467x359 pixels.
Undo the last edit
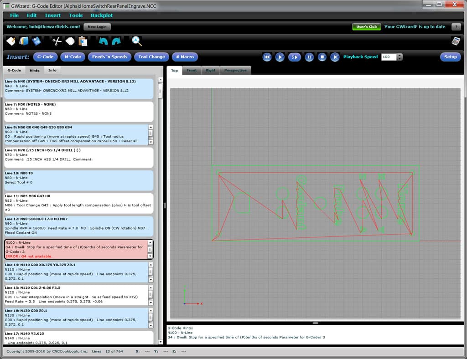point(103,41)
